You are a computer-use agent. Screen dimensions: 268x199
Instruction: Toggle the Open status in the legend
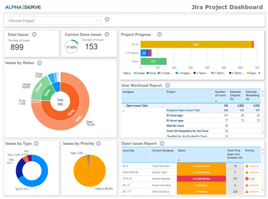click(252, 73)
